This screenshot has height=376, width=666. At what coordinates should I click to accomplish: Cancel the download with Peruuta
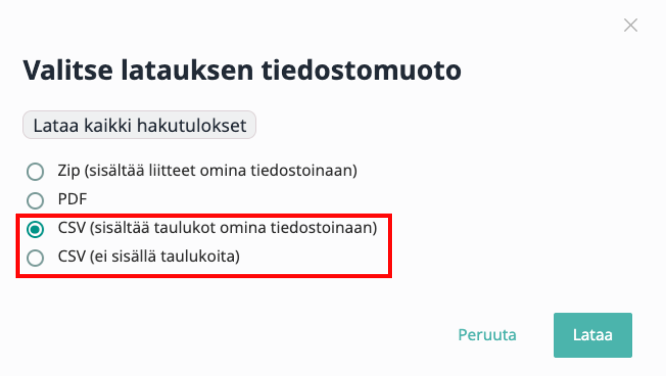click(487, 334)
